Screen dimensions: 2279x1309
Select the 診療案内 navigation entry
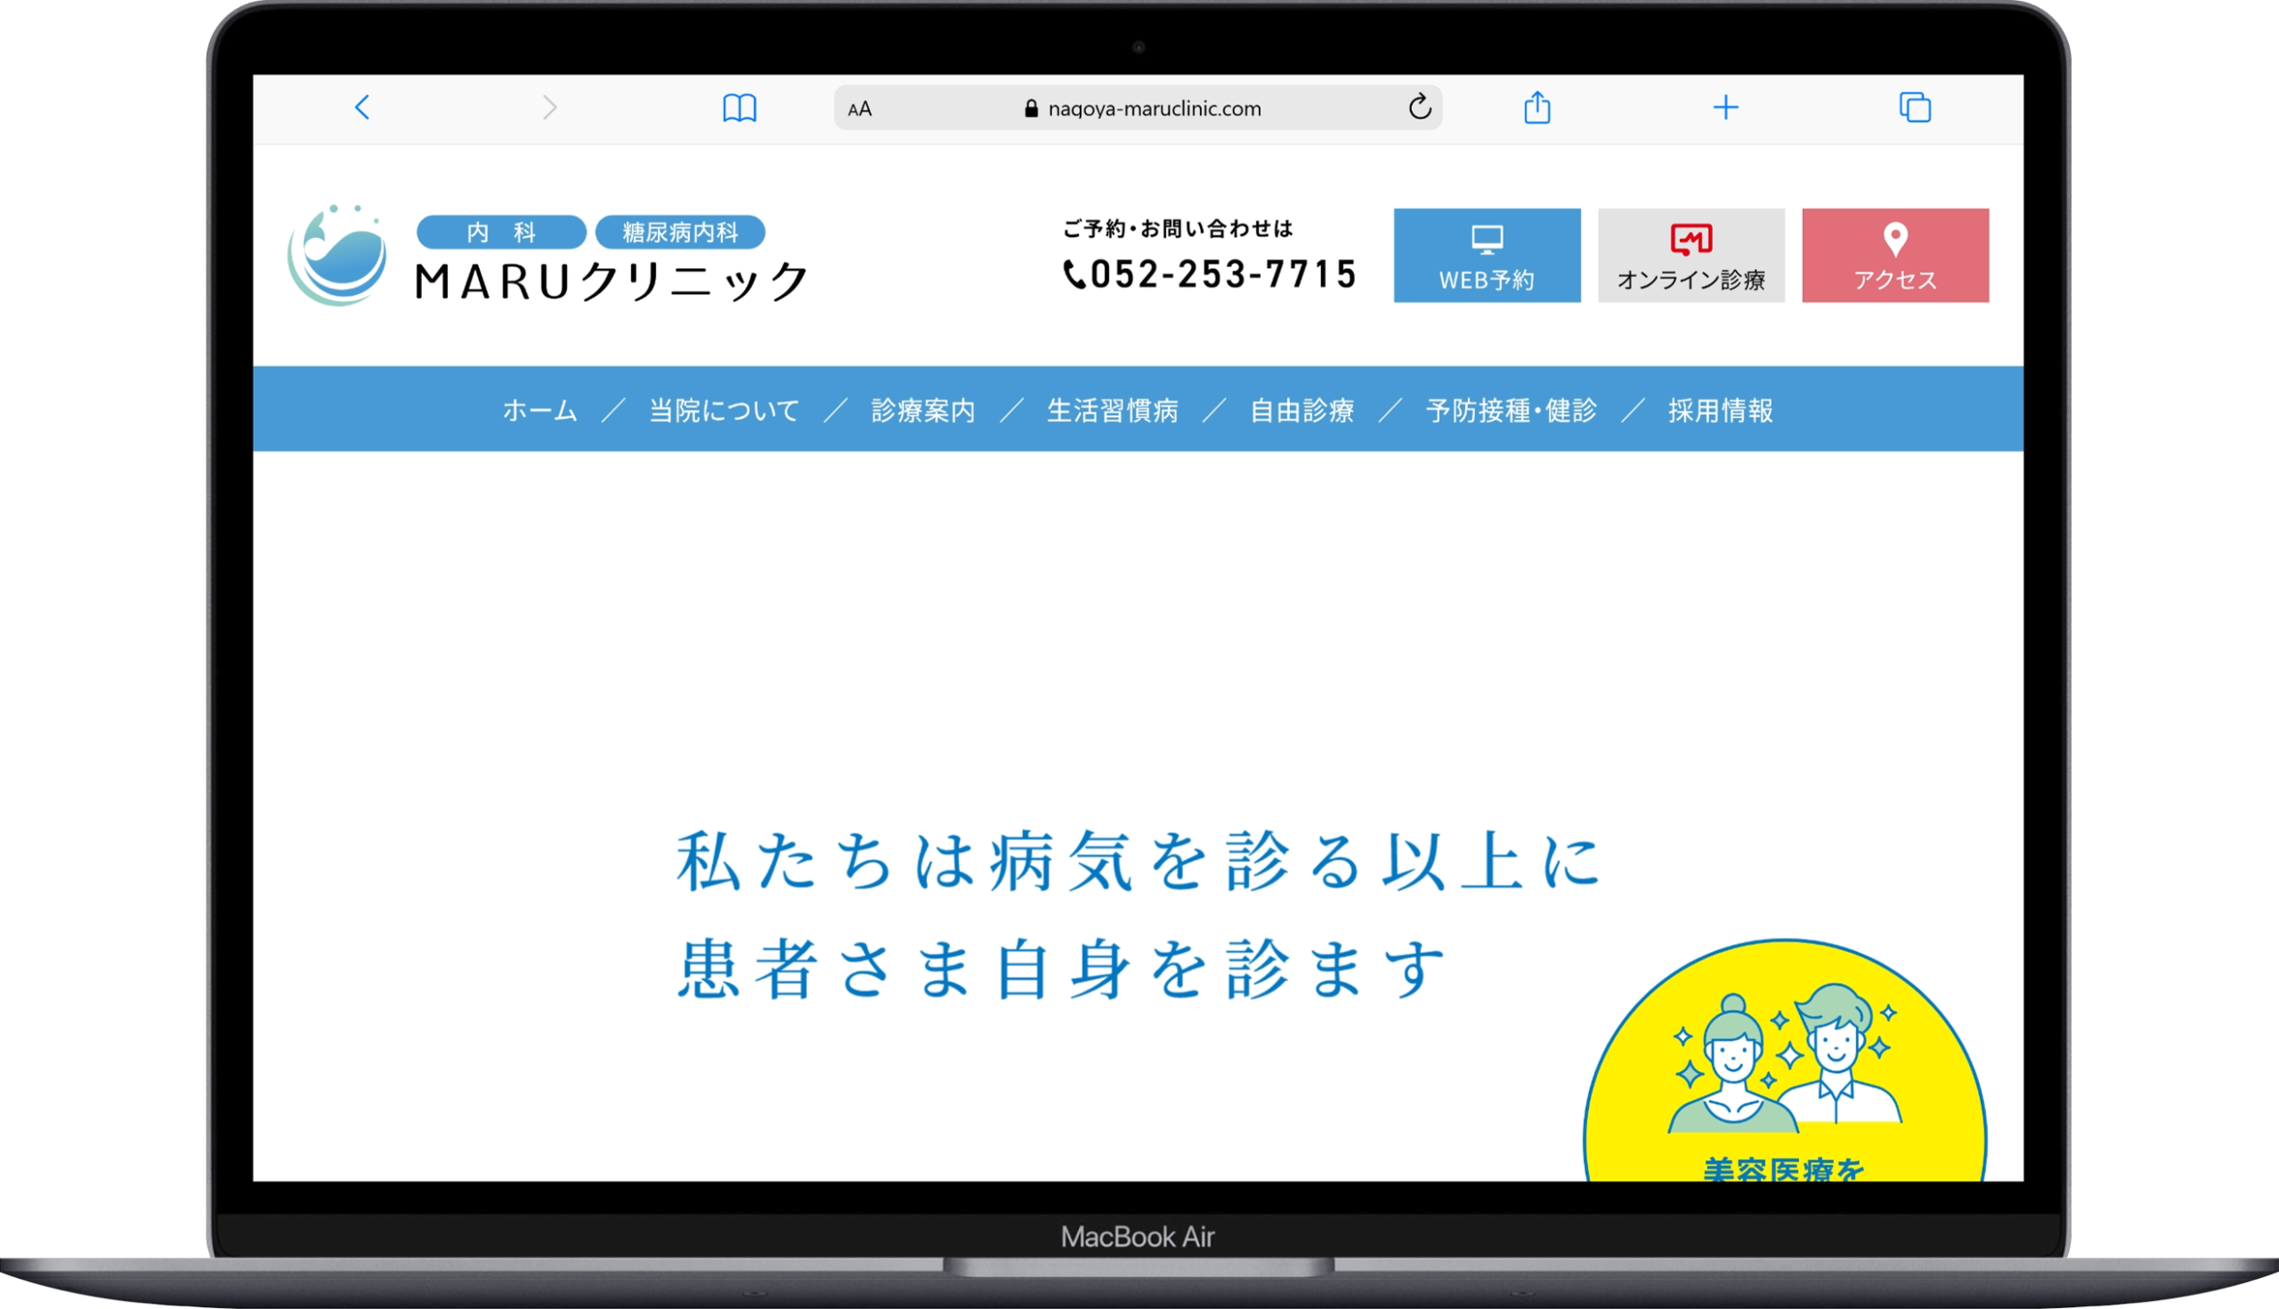923,411
